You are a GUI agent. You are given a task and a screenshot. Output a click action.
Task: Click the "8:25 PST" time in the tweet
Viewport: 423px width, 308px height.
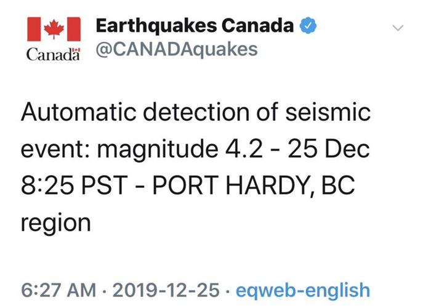pyautogui.click(x=68, y=185)
